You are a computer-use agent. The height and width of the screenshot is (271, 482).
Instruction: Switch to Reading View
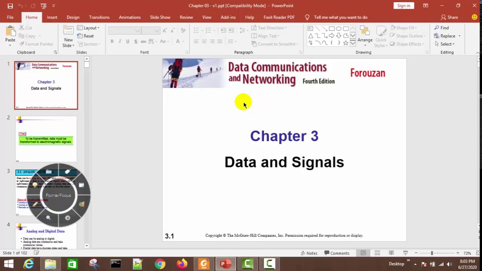click(x=391, y=253)
